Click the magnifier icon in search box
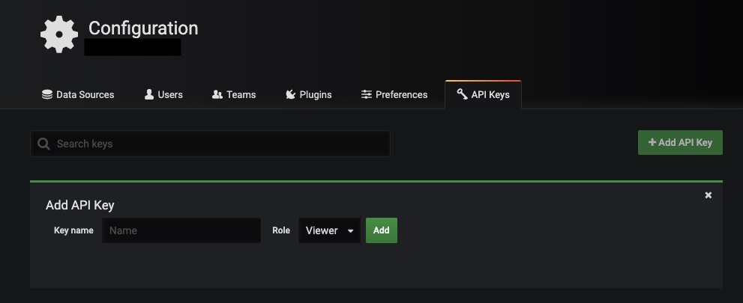This screenshot has width=743, height=303. [x=43, y=144]
